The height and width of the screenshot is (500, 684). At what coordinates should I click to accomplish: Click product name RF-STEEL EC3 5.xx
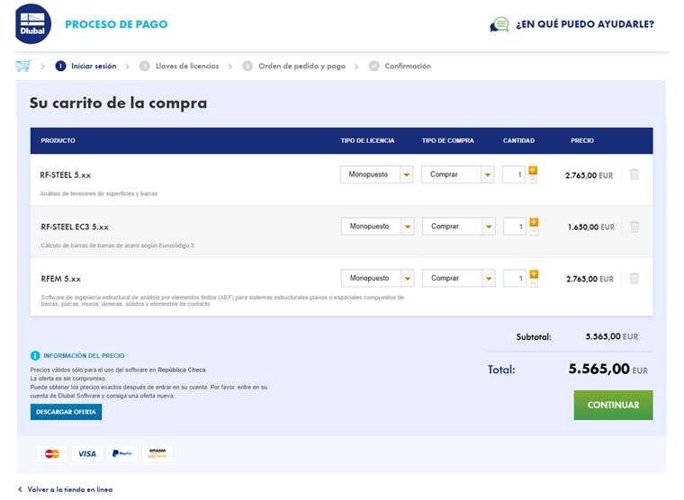pos(75,228)
